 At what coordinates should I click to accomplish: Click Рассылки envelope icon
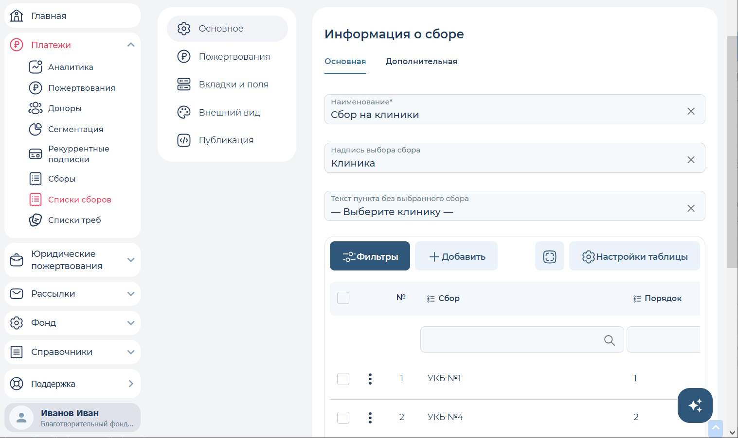(x=17, y=294)
